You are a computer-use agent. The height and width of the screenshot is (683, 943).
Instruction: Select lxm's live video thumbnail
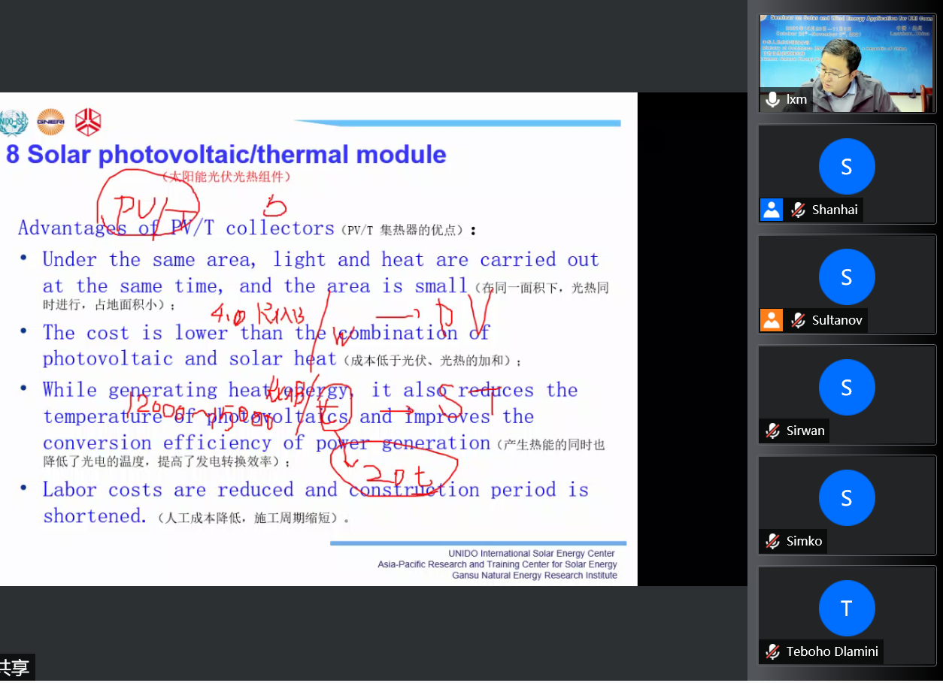[847, 63]
